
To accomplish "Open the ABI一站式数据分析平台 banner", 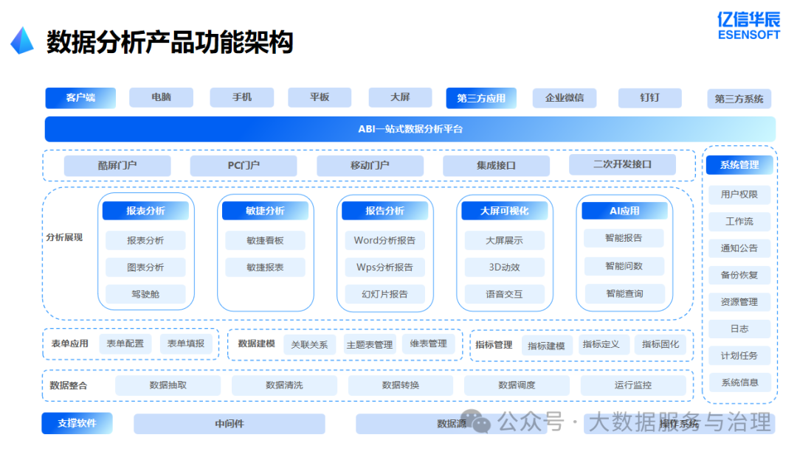I will [x=410, y=129].
